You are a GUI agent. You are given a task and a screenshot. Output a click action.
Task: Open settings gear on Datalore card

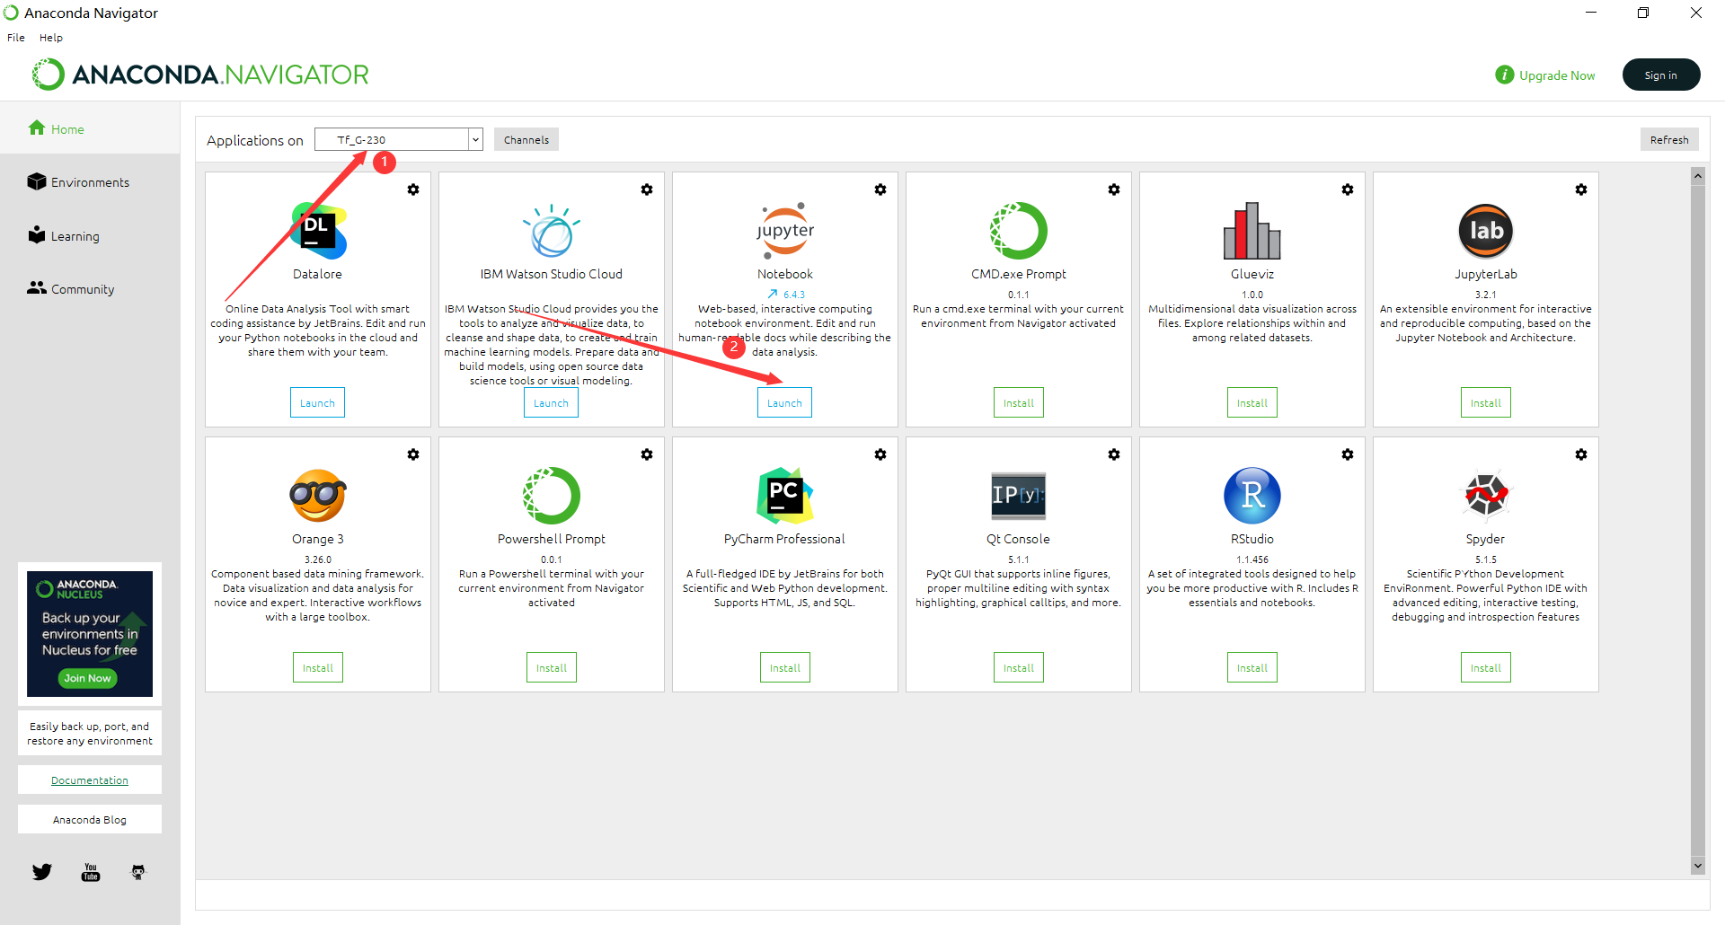pos(413,189)
